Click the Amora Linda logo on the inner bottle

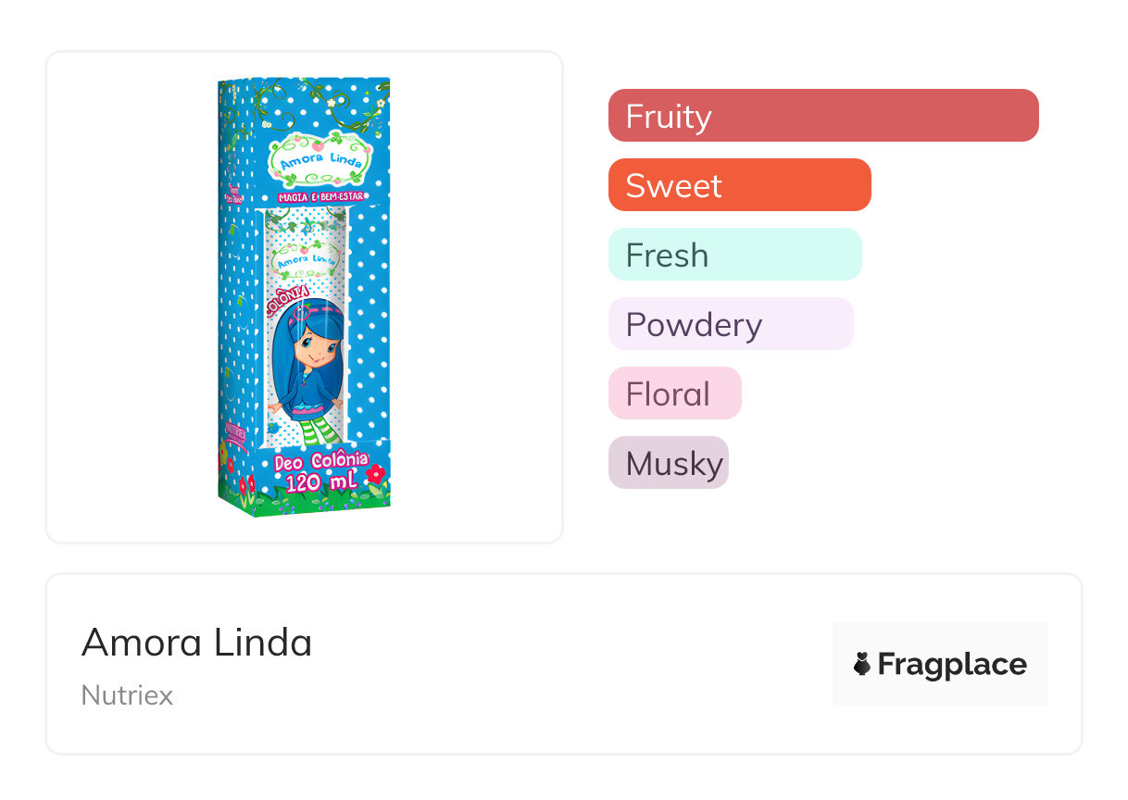click(303, 257)
